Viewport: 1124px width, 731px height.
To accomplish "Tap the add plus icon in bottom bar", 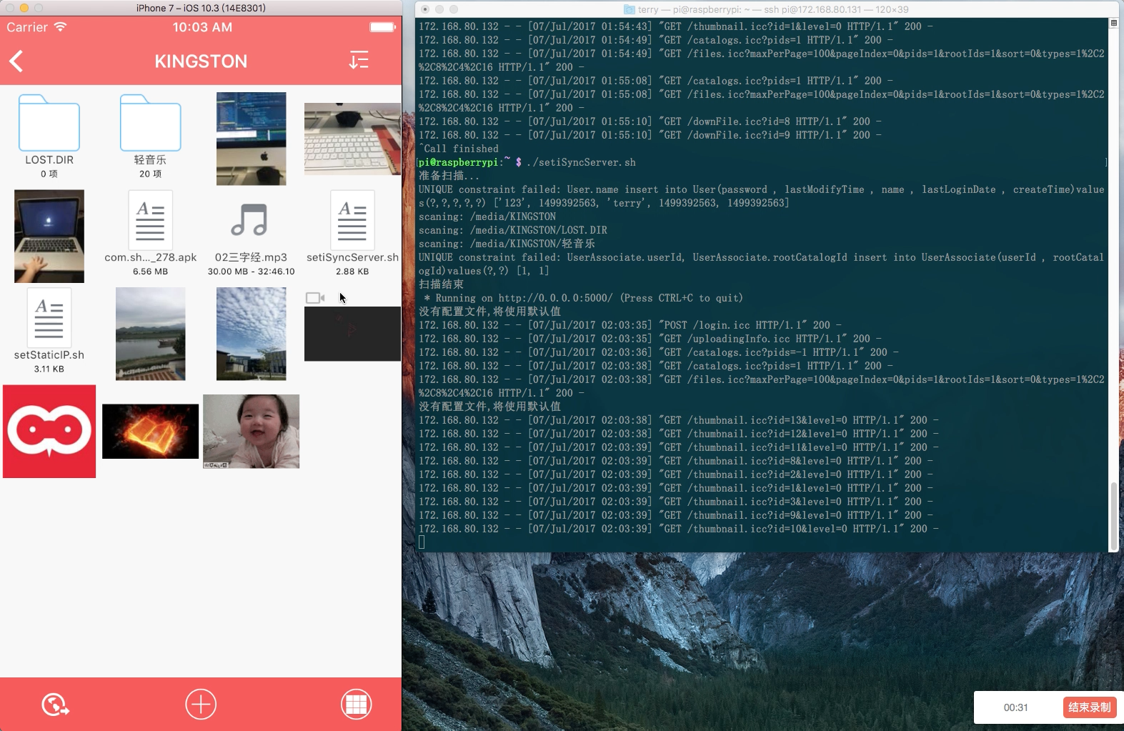I will tap(201, 704).
